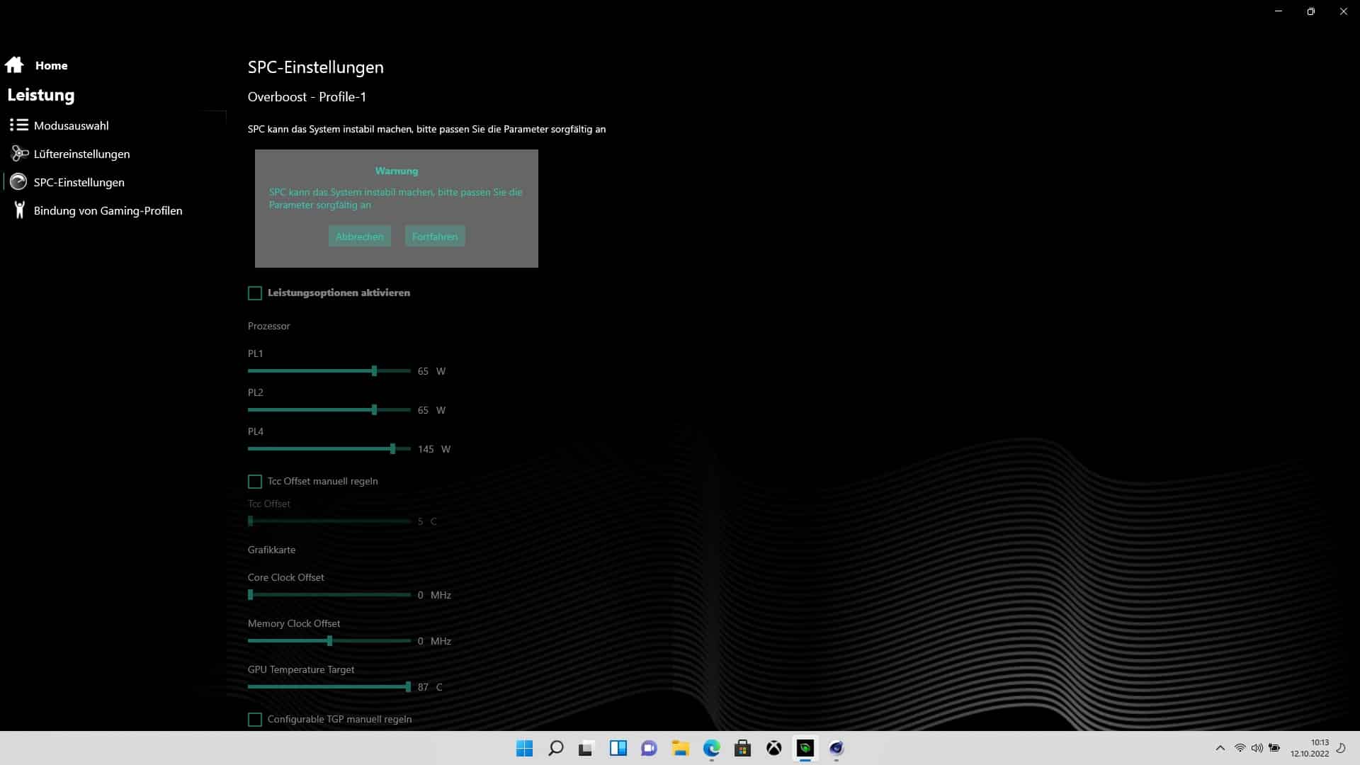Expand hidden system tray icons chevron
The width and height of the screenshot is (1360, 765).
1220,748
